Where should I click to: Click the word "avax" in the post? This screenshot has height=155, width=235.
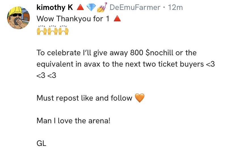tap(90, 64)
